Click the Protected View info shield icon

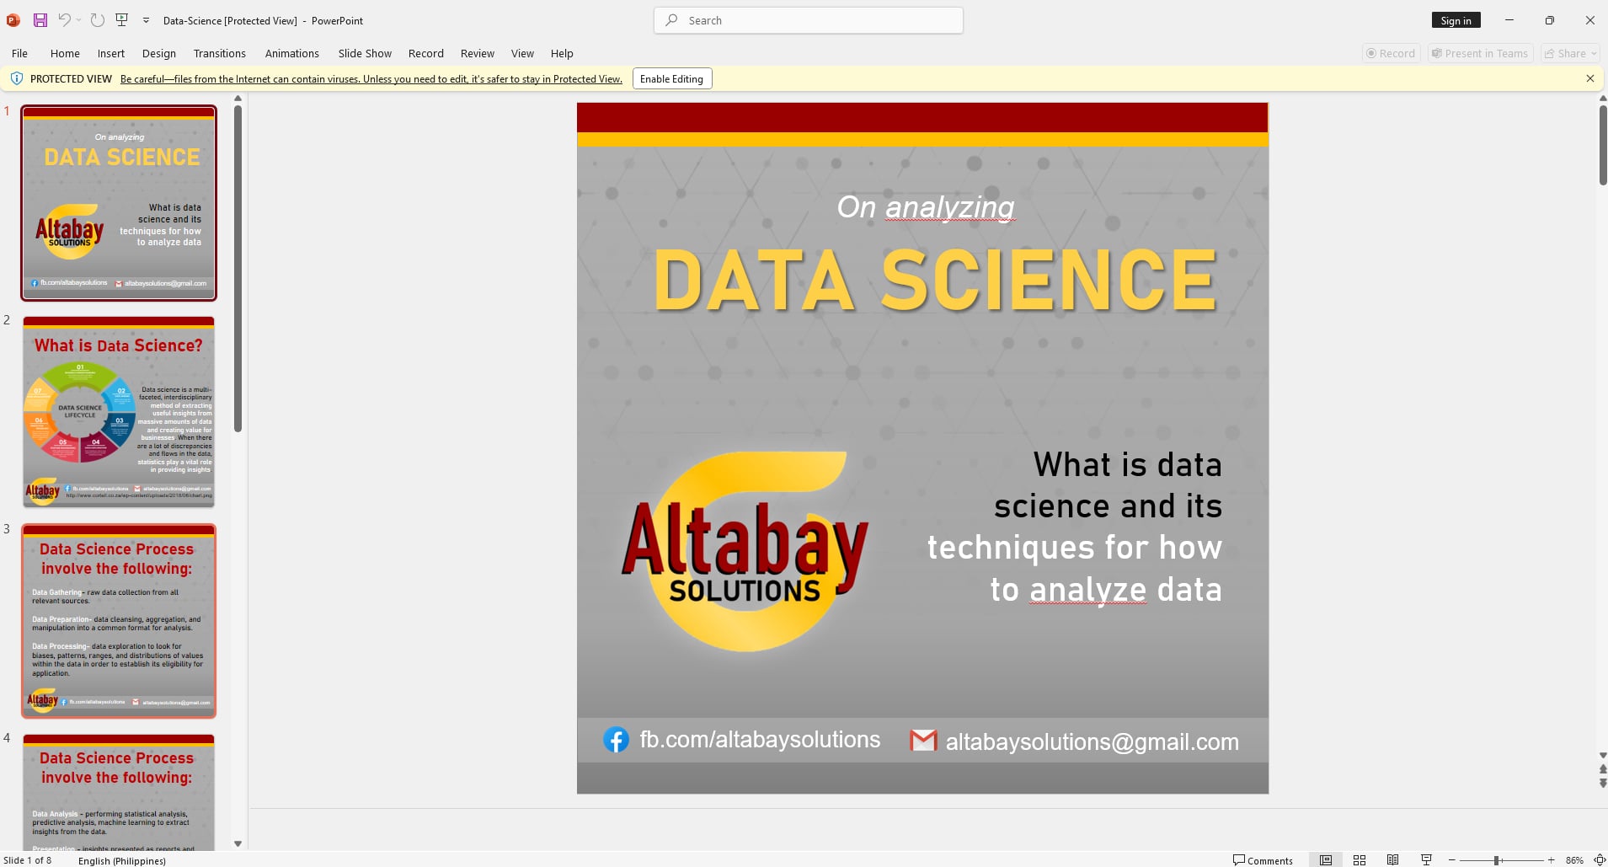click(x=16, y=78)
